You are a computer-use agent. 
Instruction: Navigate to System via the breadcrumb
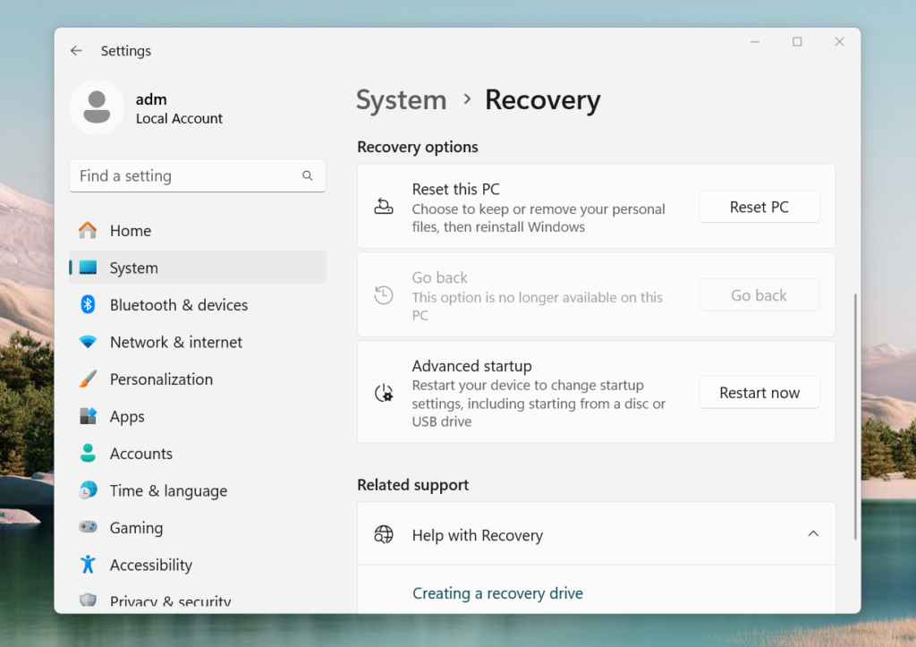click(x=401, y=100)
